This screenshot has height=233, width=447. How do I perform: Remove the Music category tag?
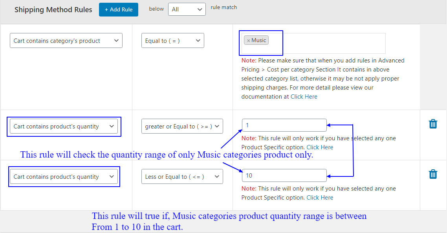tap(248, 40)
